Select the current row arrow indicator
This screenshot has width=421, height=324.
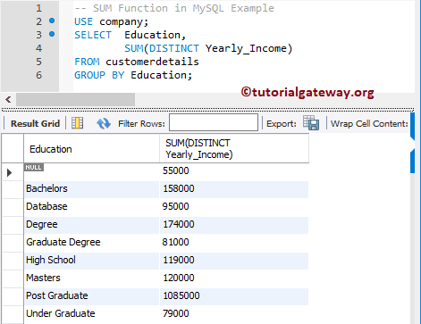coord(9,172)
